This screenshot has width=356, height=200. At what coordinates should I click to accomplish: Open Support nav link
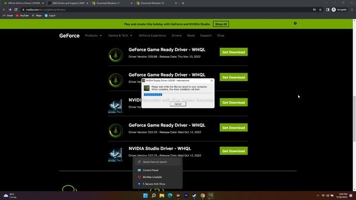click(206, 36)
